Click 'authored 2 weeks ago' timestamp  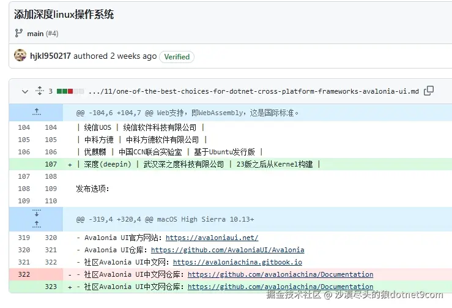(x=115, y=56)
